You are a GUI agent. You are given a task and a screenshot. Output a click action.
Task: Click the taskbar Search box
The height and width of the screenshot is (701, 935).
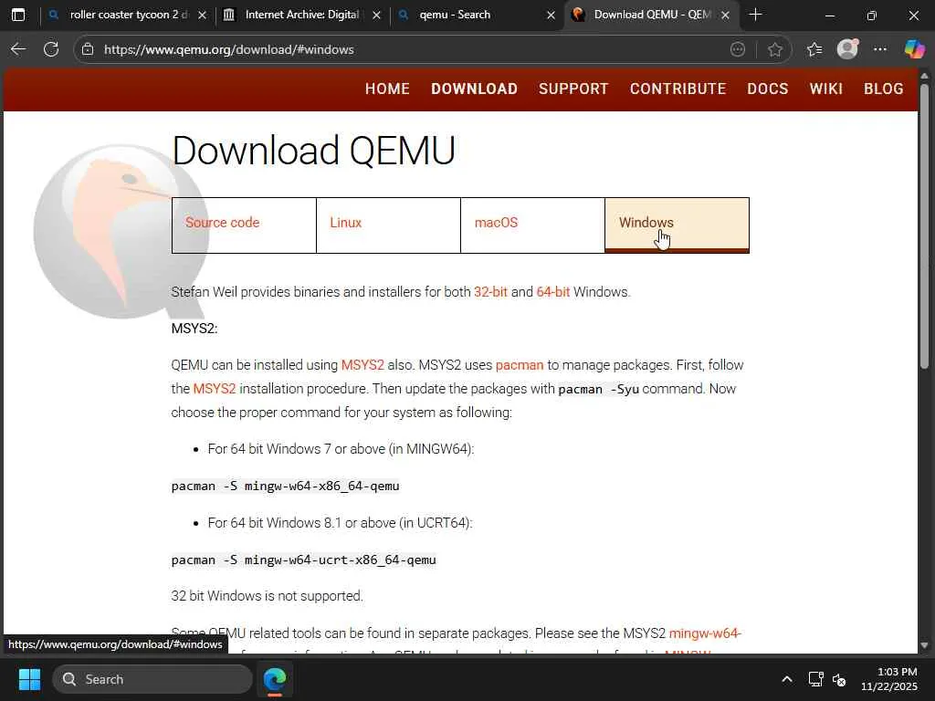tap(152, 679)
